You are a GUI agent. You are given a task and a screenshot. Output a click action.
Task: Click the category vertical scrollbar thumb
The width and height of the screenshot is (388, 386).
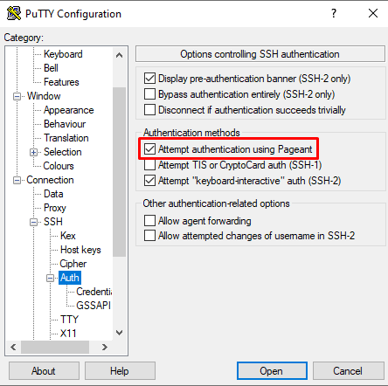(x=119, y=172)
